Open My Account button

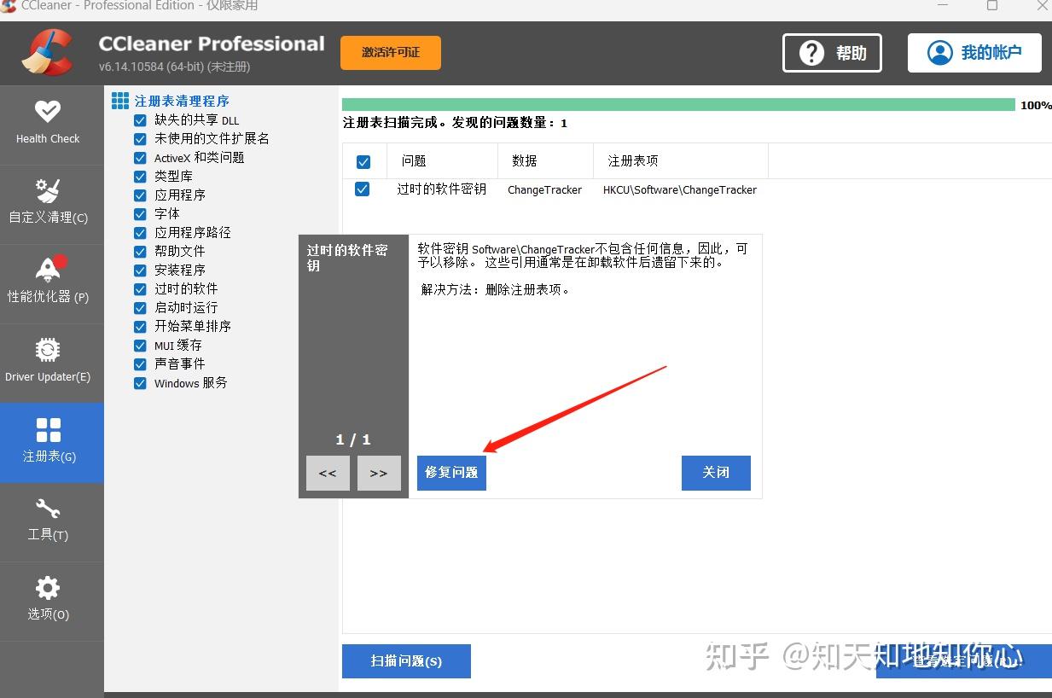pyautogui.click(x=974, y=53)
